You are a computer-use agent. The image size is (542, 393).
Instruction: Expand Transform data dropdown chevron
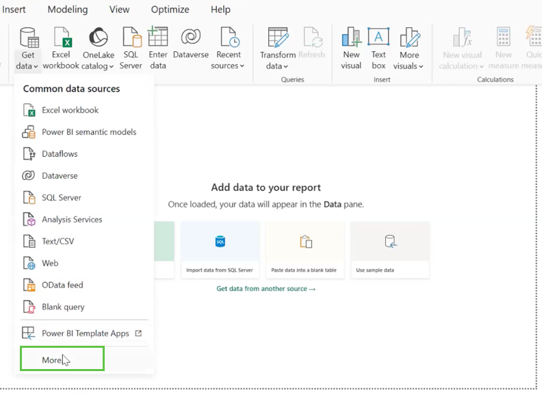285,66
